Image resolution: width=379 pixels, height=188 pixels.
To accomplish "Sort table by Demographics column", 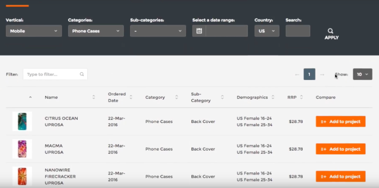I will coord(273,97).
